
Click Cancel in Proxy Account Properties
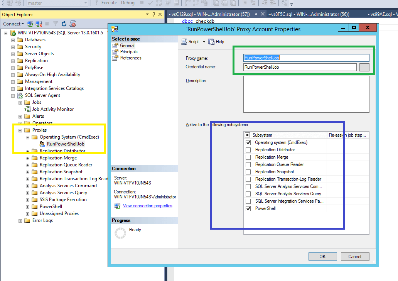355,257
